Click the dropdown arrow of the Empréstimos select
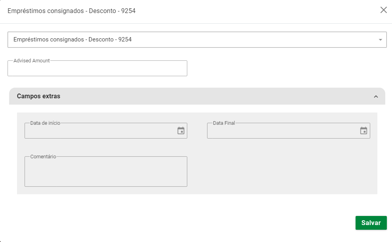Viewport: 392px width, 242px height. (380, 40)
